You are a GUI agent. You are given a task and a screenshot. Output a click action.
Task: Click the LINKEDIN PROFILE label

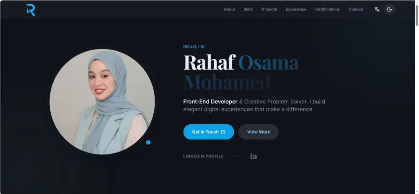203,156
